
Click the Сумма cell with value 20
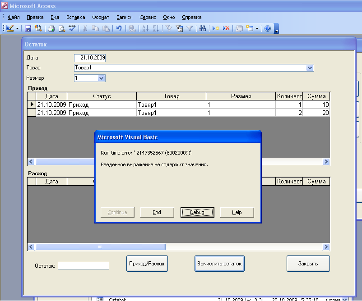pyautogui.click(x=316, y=113)
